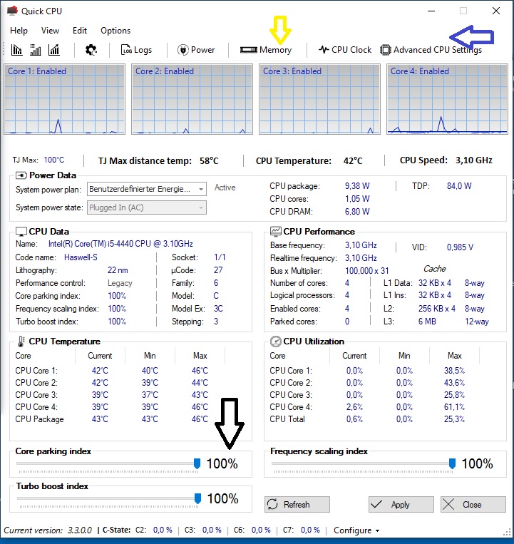Click the CPU Data monitor icon
This screenshot has width=514, height=544.
pos(21,232)
